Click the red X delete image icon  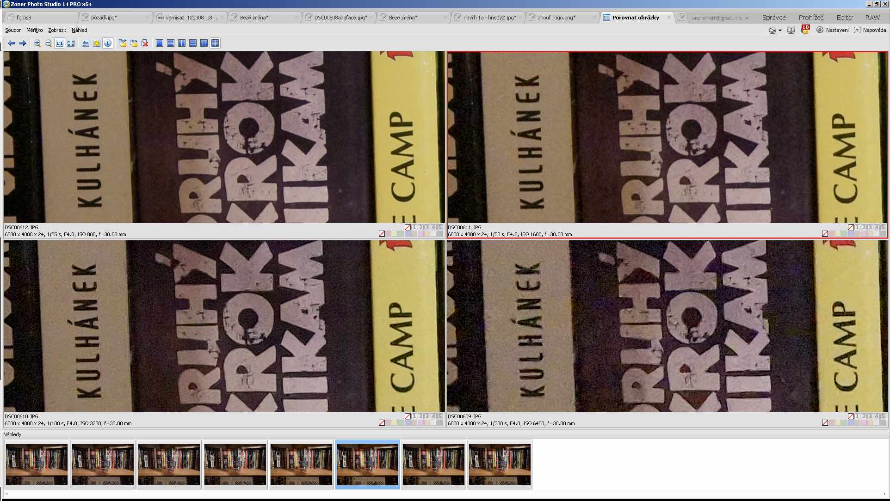coord(145,43)
